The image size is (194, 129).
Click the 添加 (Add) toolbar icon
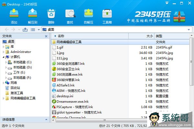[x=14, y=13]
